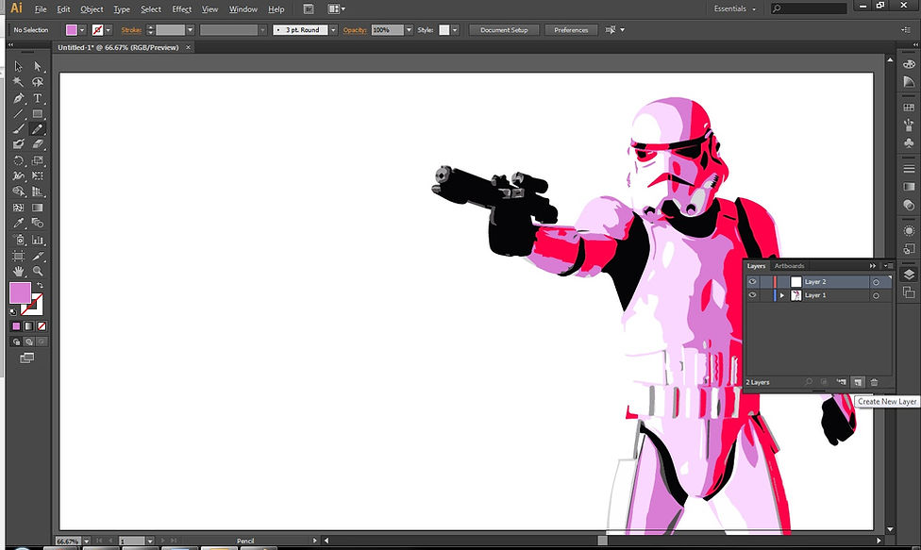Open the stroke color dropdown arrow

pyautogui.click(x=109, y=30)
